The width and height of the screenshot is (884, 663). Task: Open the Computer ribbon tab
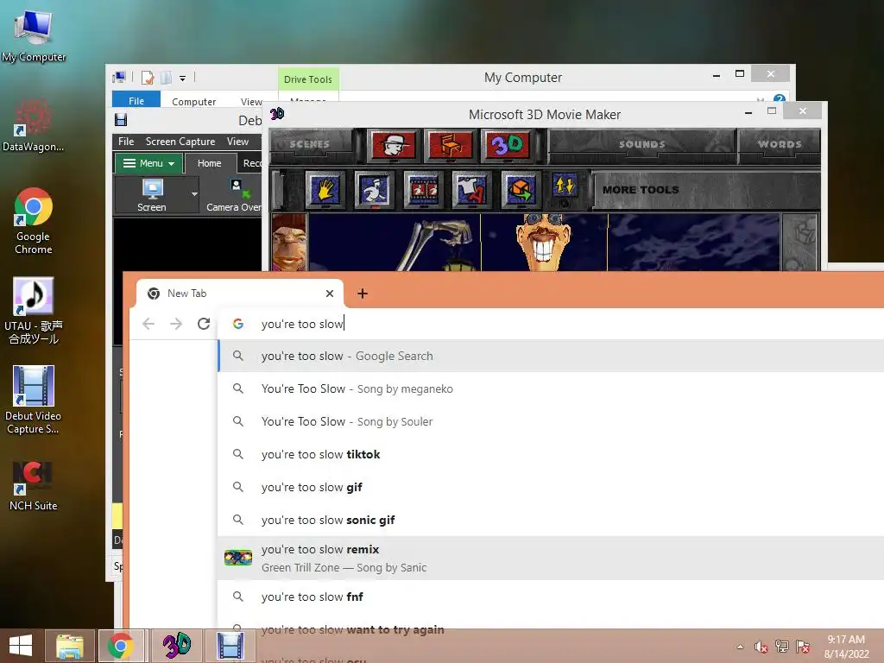[x=193, y=102]
